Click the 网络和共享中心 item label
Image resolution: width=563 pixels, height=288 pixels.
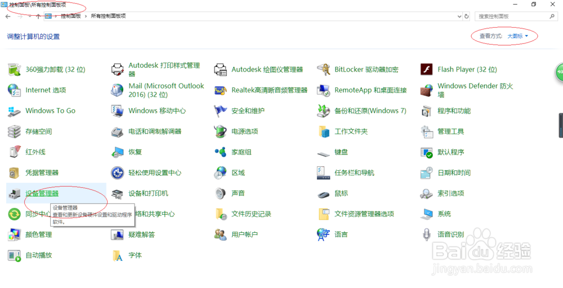pyautogui.click(x=154, y=214)
